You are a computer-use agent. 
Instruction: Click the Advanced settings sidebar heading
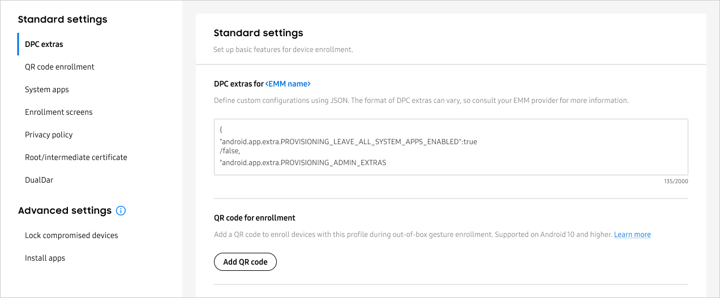point(65,210)
